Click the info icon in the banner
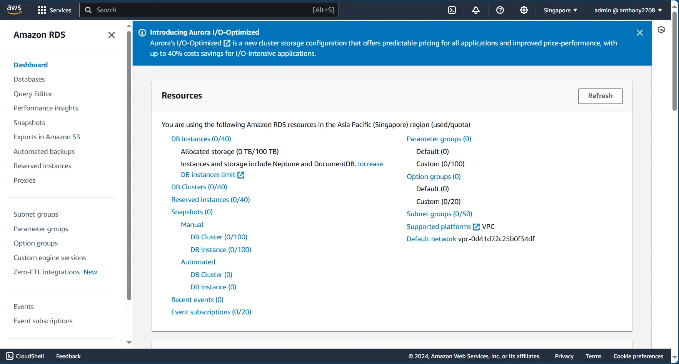Image resolution: width=679 pixels, height=364 pixels. 142,32
